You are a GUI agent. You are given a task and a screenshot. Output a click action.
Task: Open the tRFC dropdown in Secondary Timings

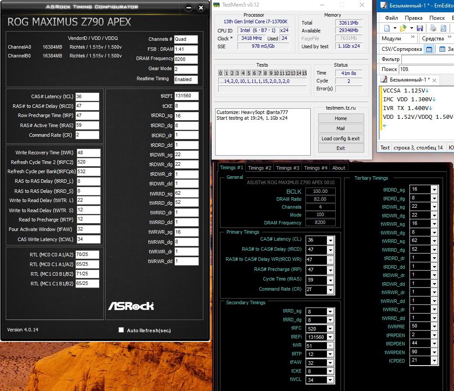(x=330, y=329)
